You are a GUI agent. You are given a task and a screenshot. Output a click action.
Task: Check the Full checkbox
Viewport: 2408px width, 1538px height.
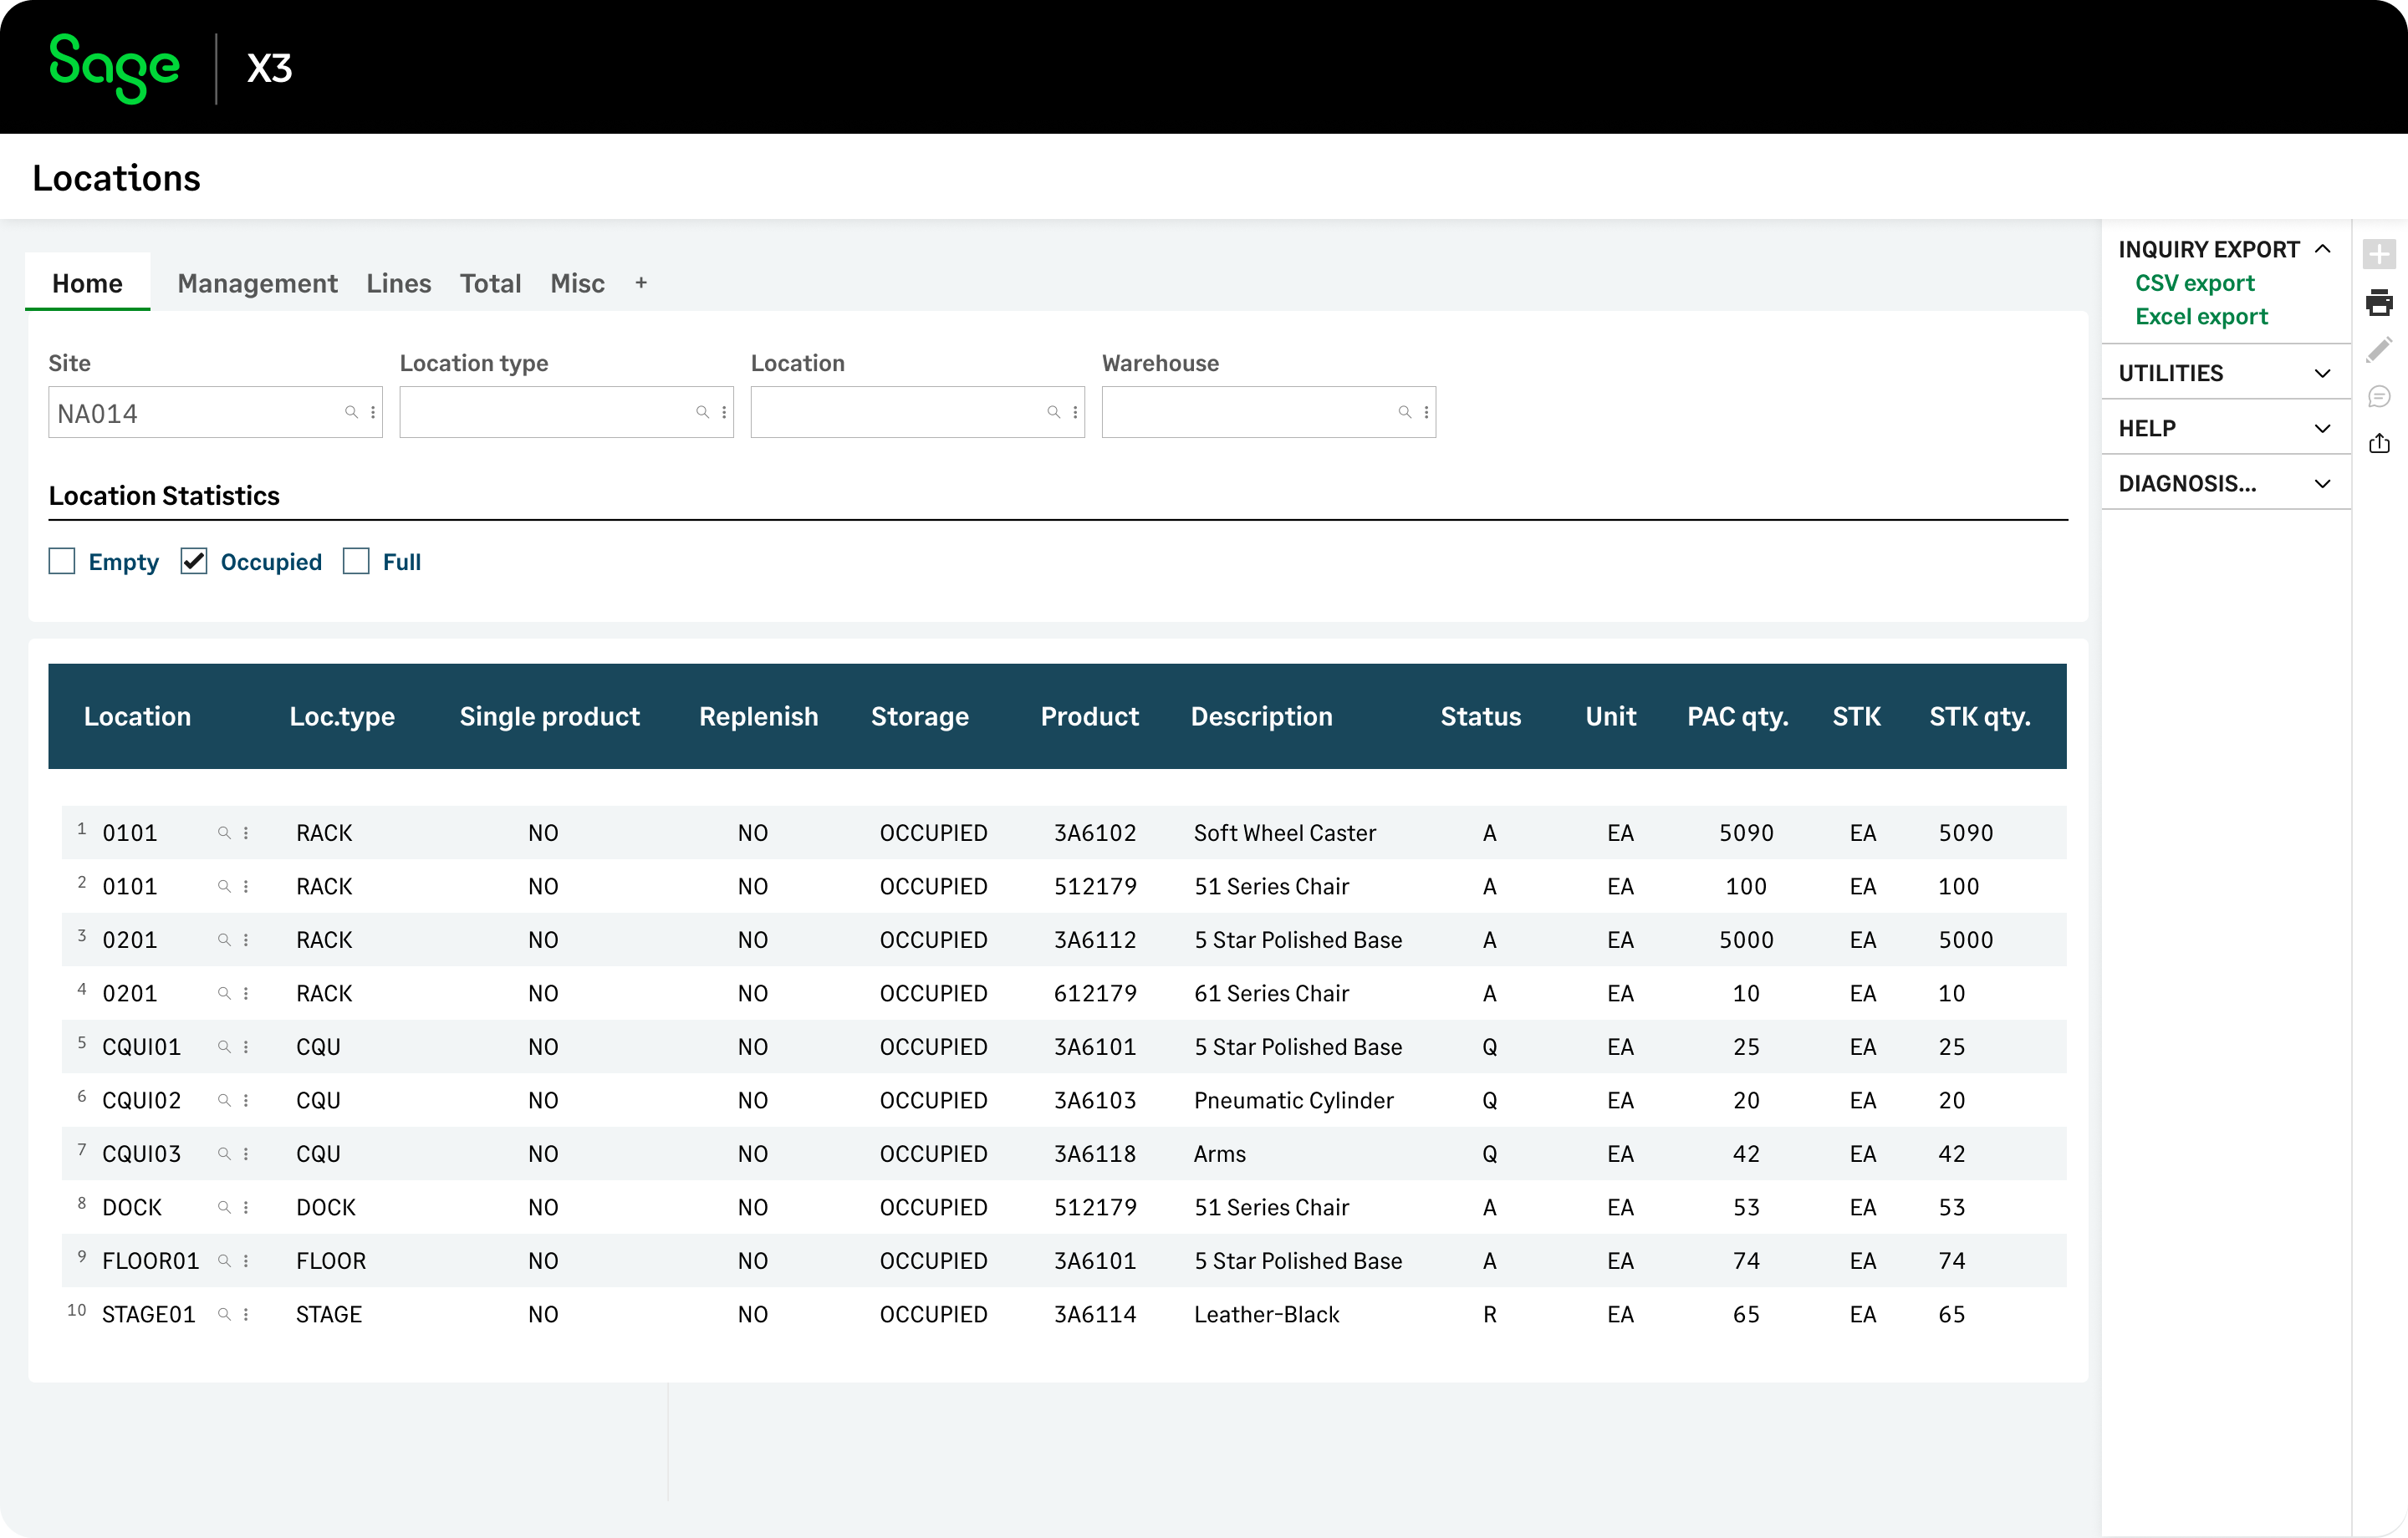[x=356, y=561]
